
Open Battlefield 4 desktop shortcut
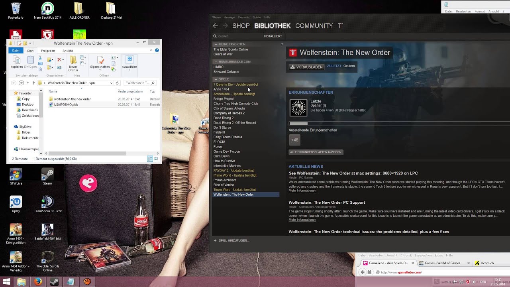[48, 232]
